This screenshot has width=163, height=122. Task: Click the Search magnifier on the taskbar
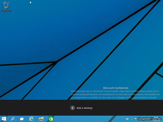[13, 119]
